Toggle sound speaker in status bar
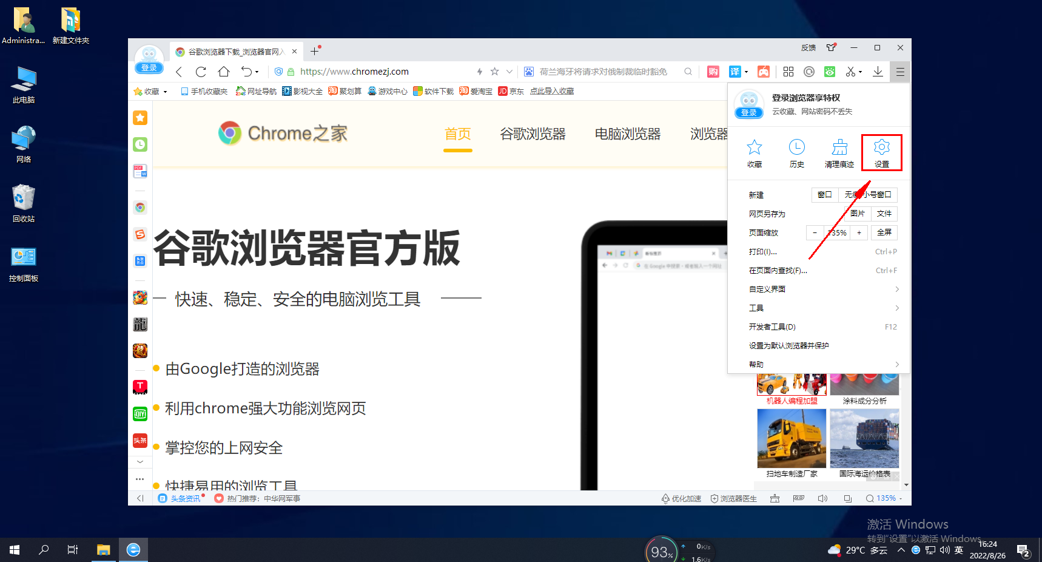 pos(822,498)
